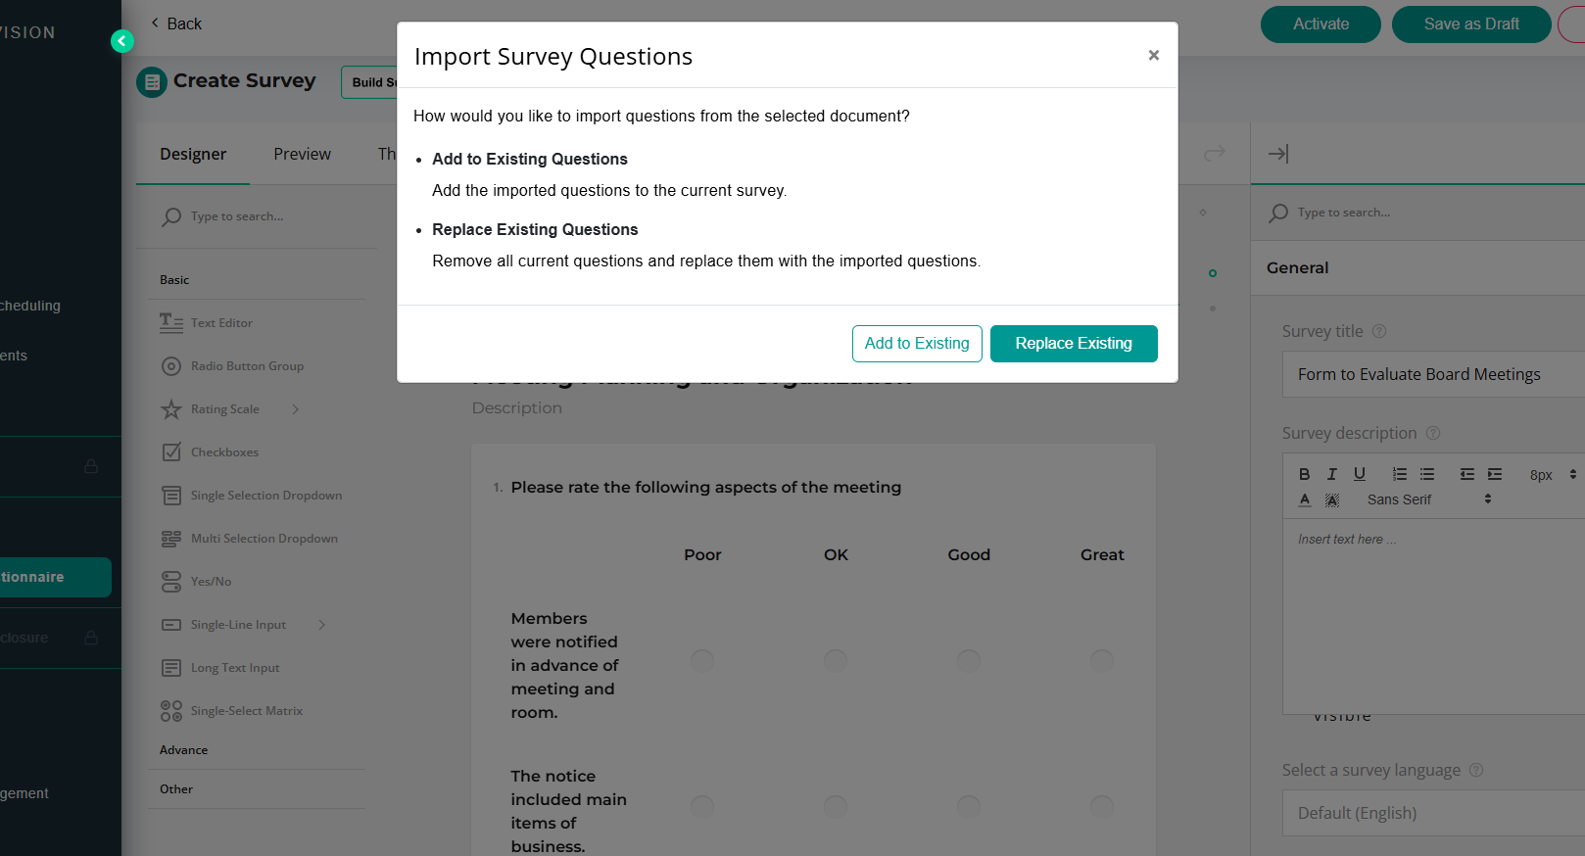The width and height of the screenshot is (1585, 856).
Task: Choose Good for members notified row
Action: point(969,661)
